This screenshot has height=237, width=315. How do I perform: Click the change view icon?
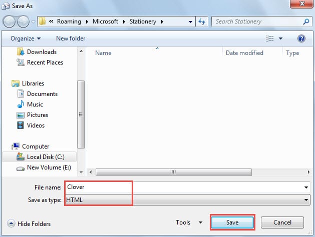pyautogui.click(x=270, y=38)
